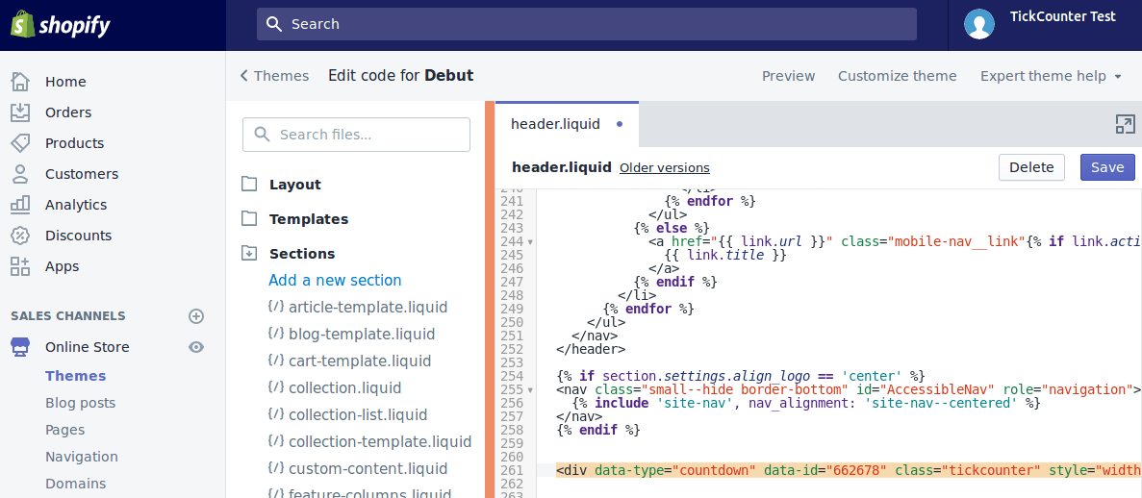This screenshot has height=498, width=1142.
Task: Open the Expert theme help dropdown
Action: (1051, 76)
